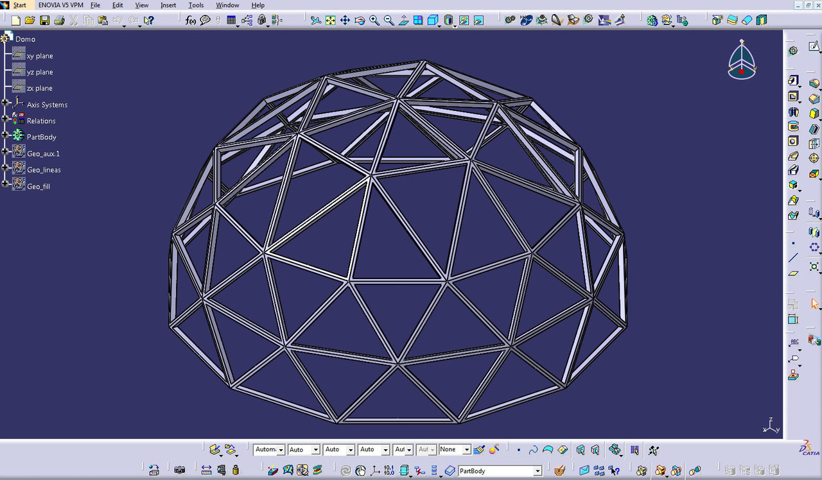822x480 pixels.
Task: Select the Line tool in right toolbar
Action: click(793, 258)
